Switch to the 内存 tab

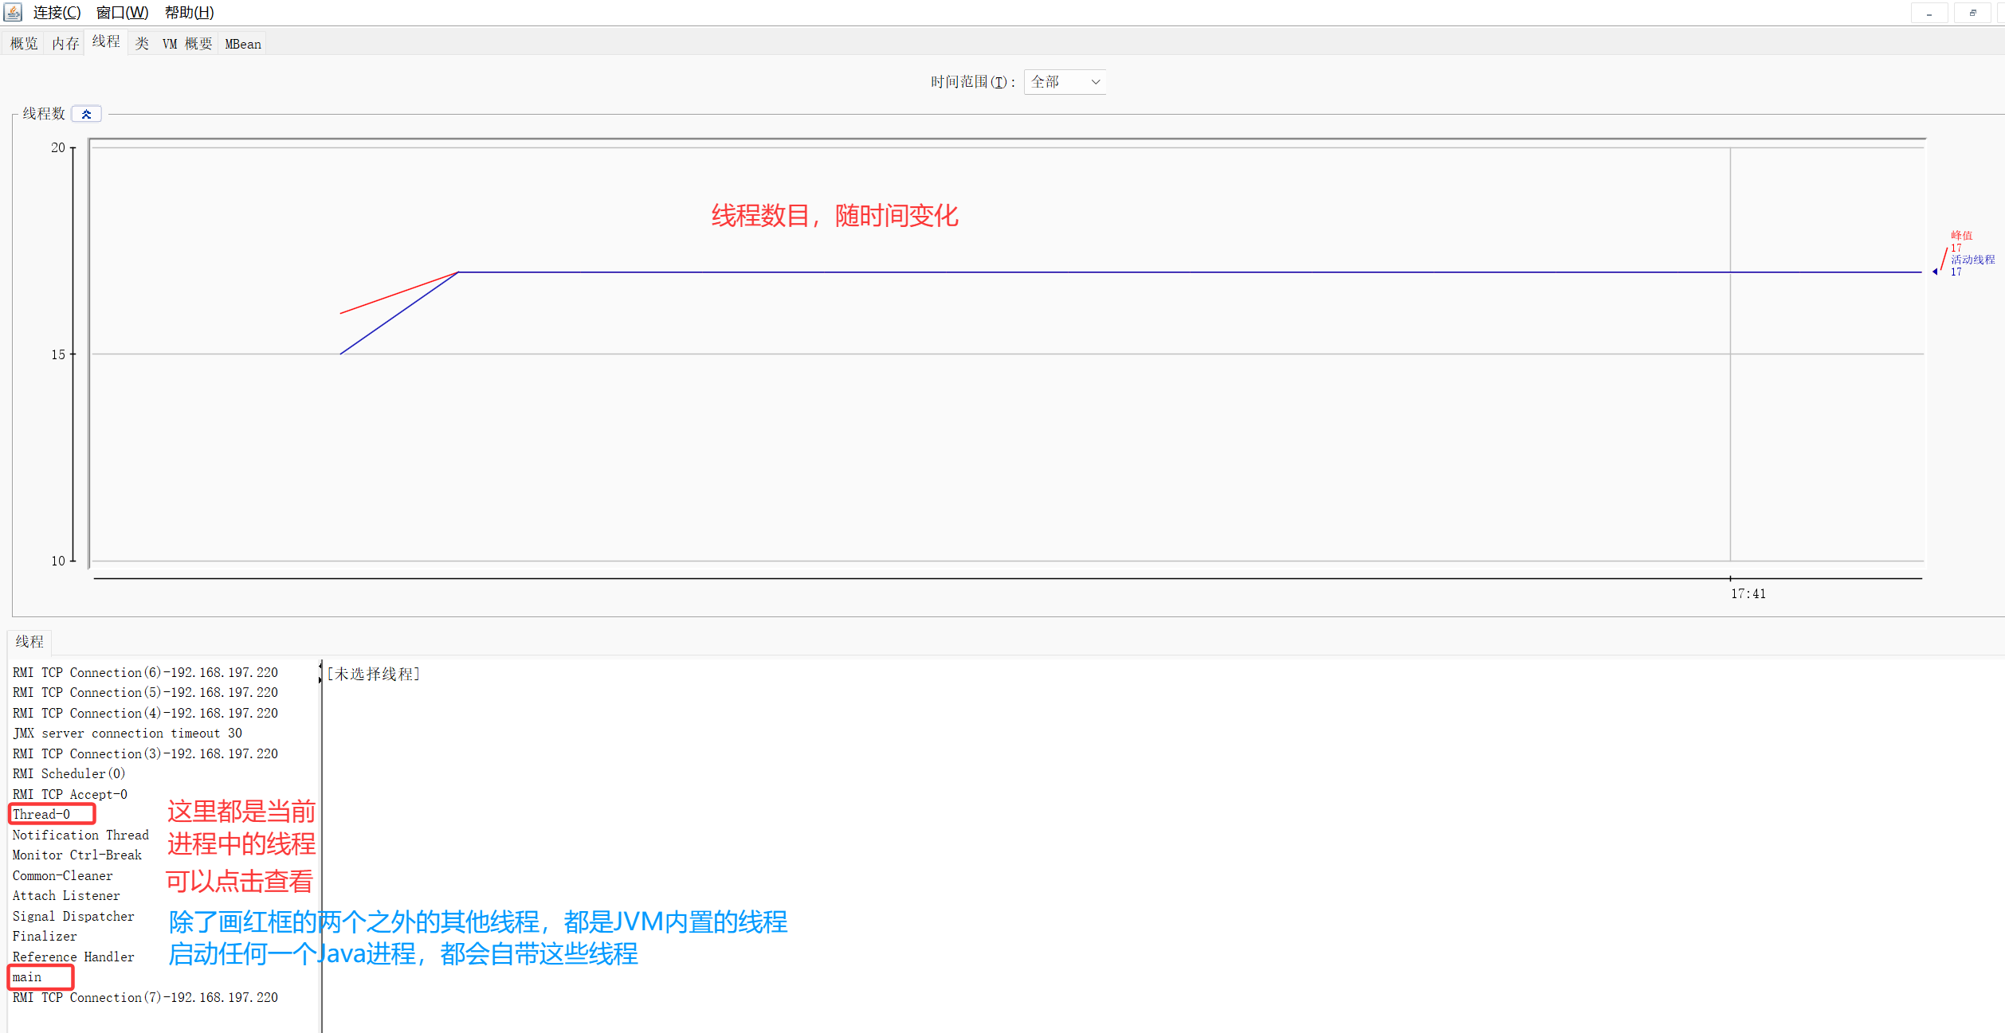(x=65, y=44)
